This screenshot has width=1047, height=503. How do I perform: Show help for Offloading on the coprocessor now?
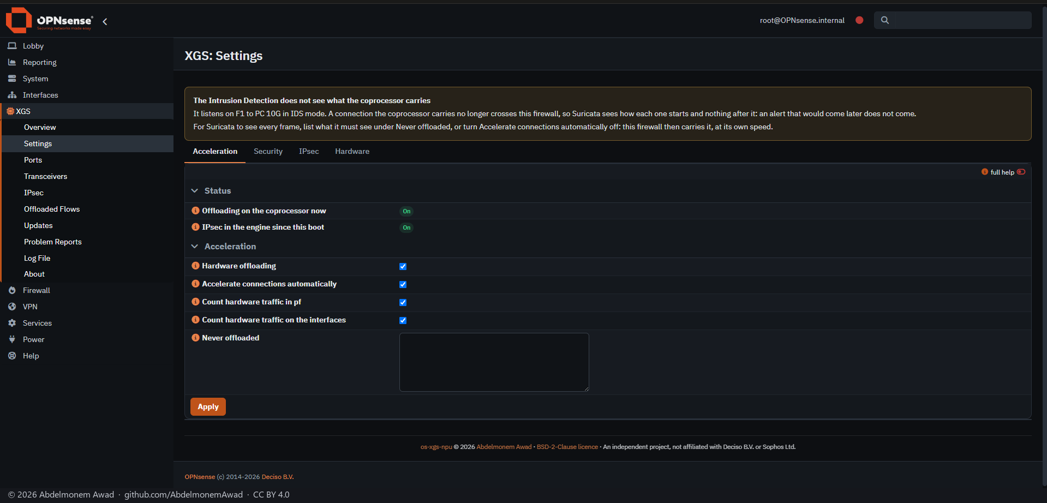195,211
